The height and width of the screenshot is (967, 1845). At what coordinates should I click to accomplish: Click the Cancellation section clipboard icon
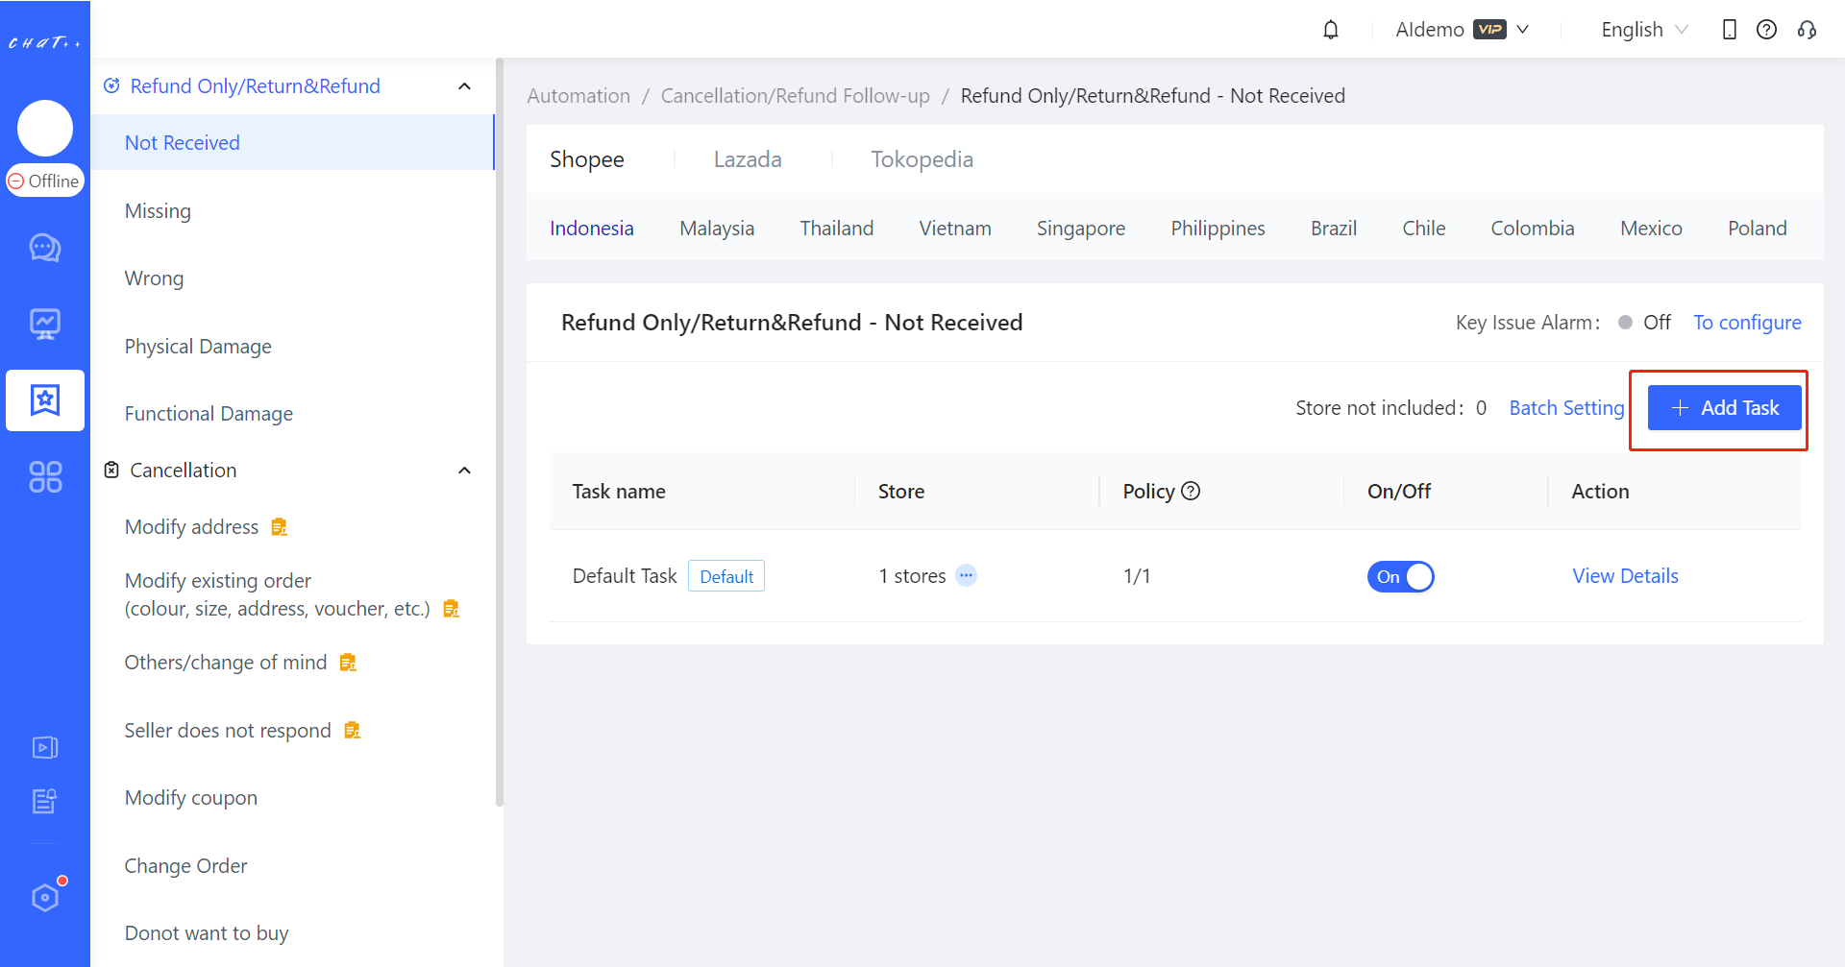[111, 470]
